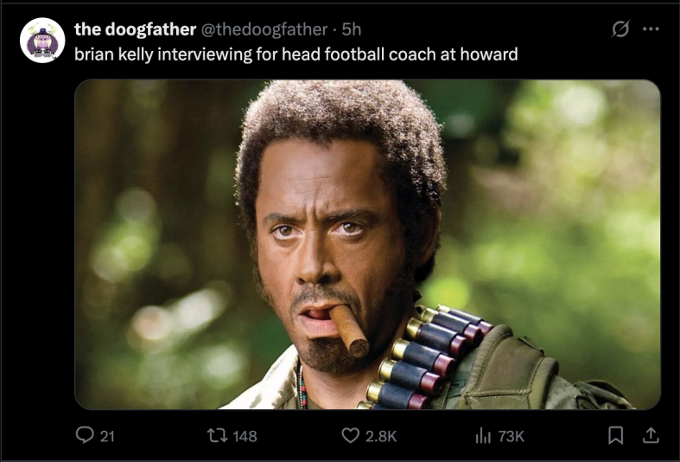
Task: Like the post with the heart icon
Action: pyautogui.click(x=350, y=435)
